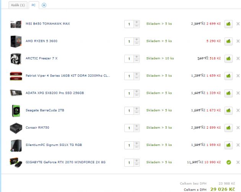Click the Seagate BarraCuda drive thumbnail
The image size is (241, 192).
16,111
